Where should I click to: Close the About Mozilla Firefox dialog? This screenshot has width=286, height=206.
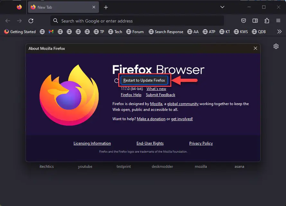tap(255, 48)
